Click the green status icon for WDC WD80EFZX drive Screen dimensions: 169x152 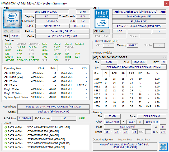pos(6,143)
